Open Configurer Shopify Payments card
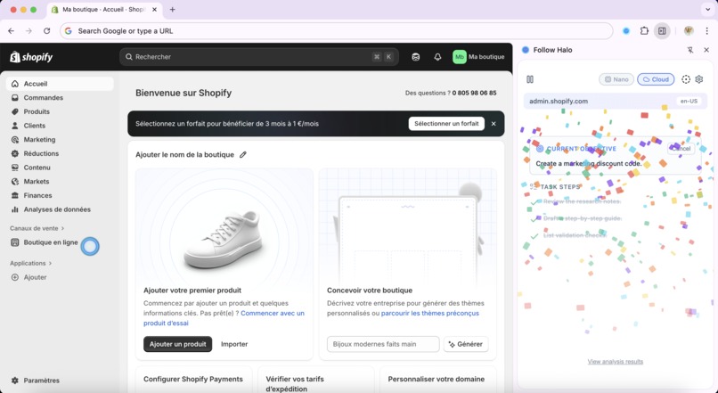The width and height of the screenshot is (718, 393). tap(193, 380)
